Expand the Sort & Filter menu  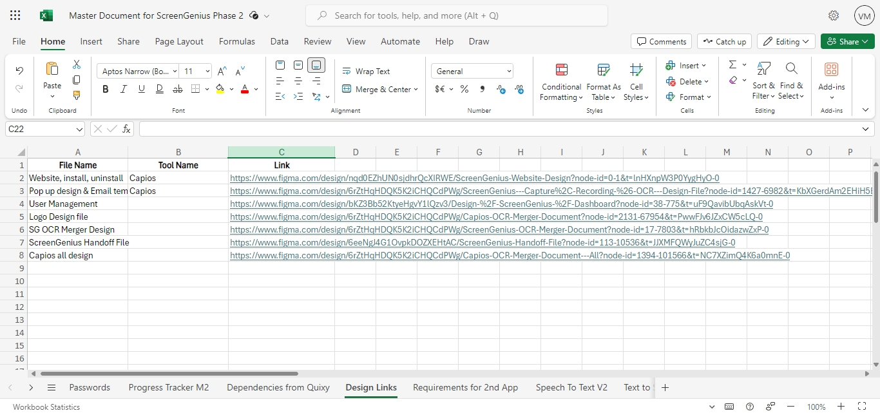[x=763, y=81]
